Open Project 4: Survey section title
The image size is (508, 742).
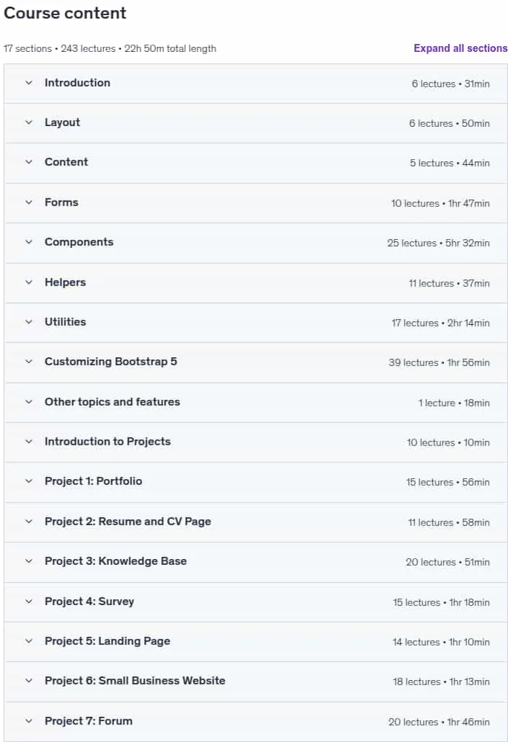point(89,602)
